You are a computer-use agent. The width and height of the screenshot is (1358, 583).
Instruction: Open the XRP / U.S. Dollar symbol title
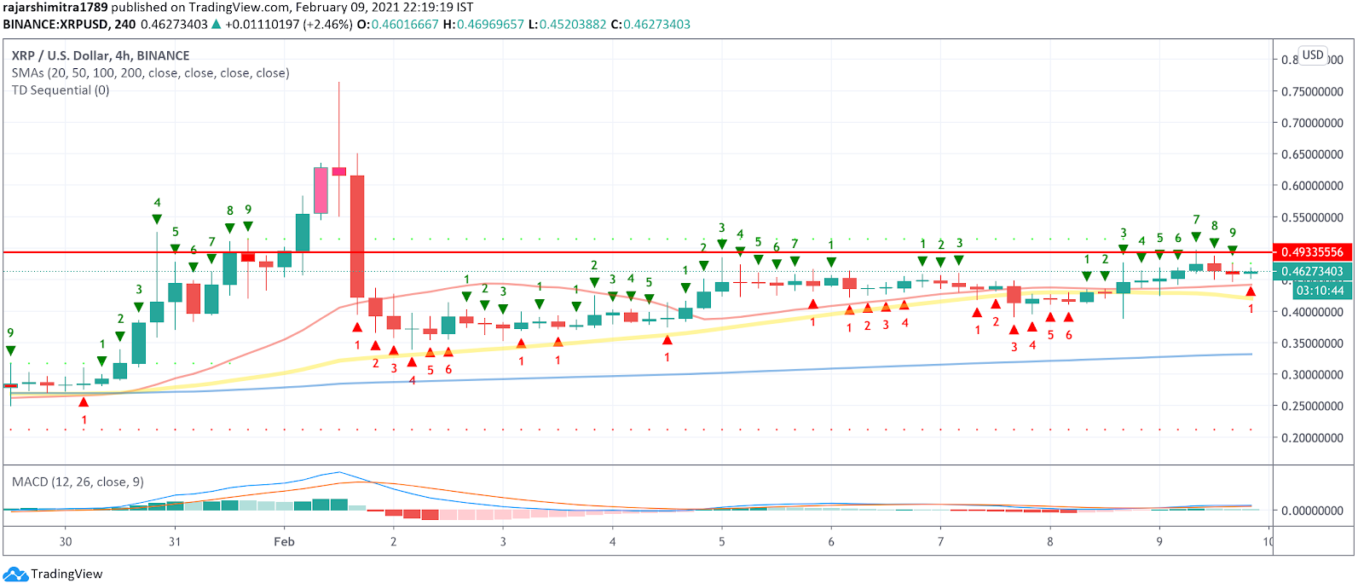point(101,56)
